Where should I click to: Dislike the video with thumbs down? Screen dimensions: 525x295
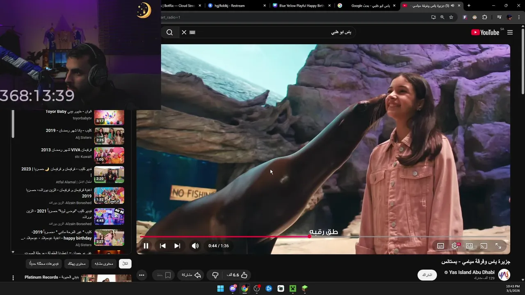[x=215, y=275]
